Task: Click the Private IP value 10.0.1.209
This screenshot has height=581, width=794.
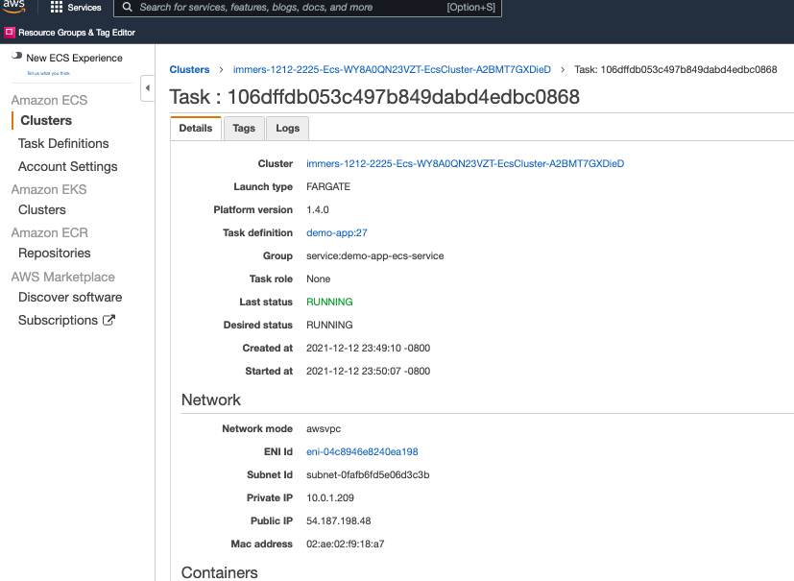Action: pyautogui.click(x=330, y=497)
